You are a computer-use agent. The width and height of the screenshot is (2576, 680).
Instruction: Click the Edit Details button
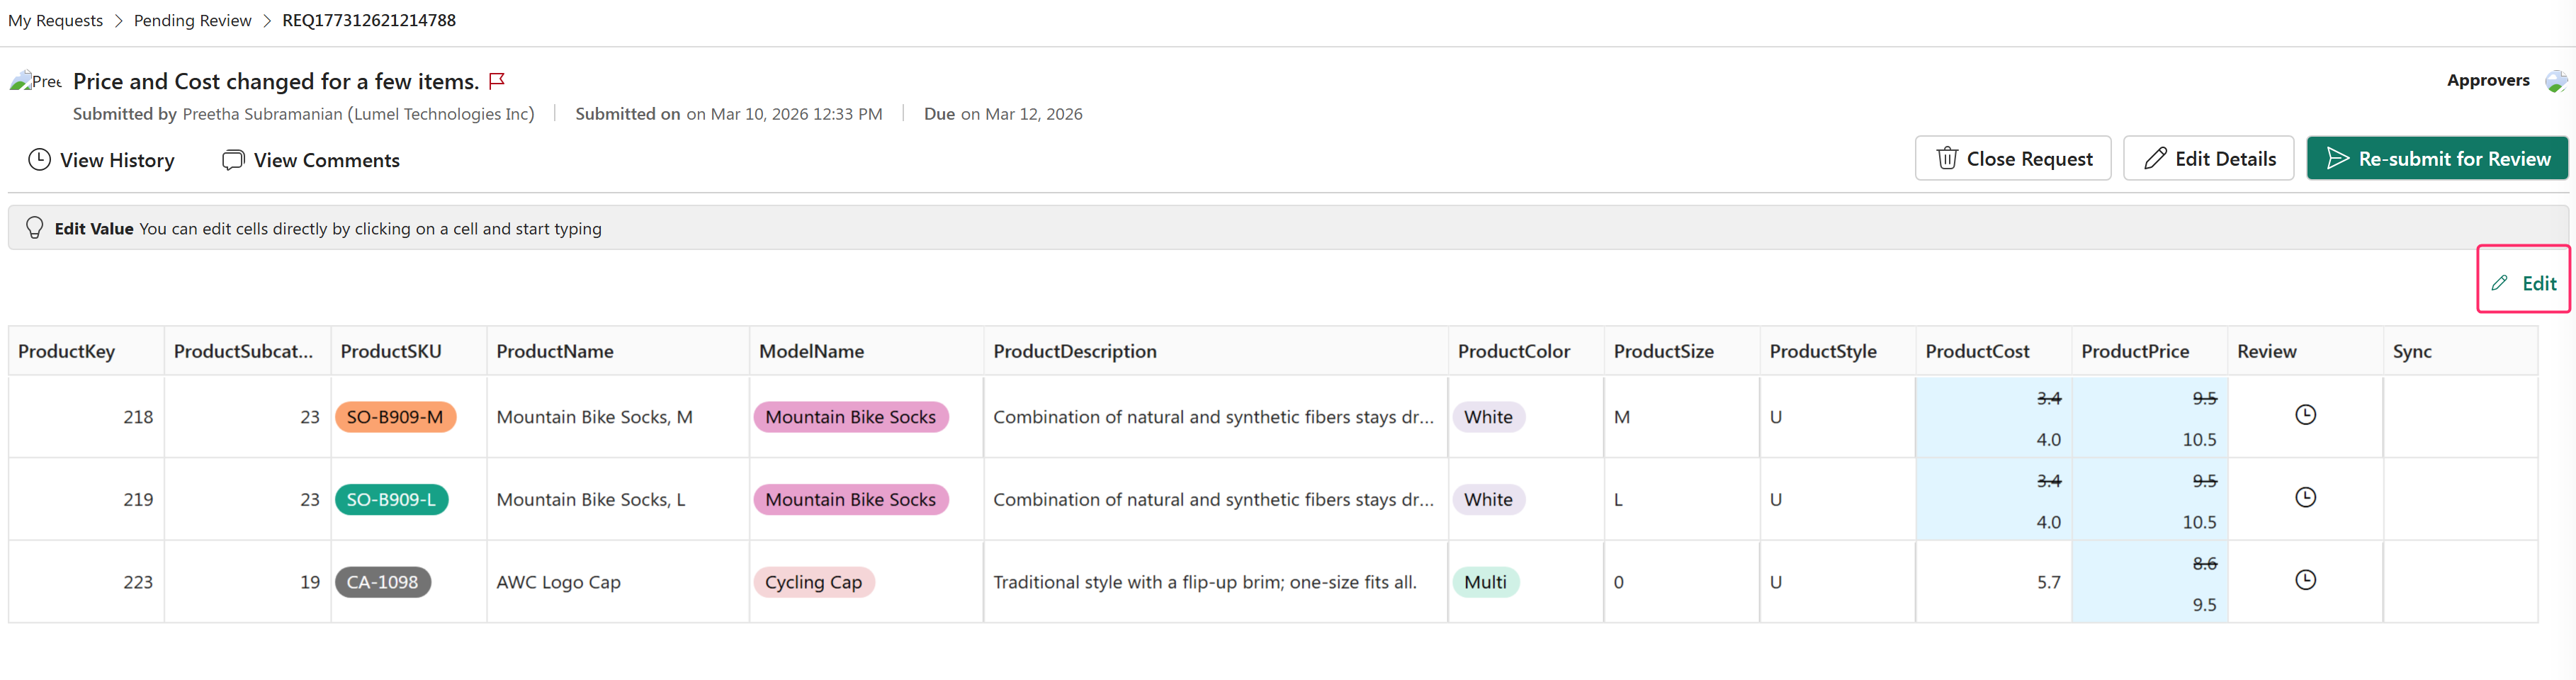tap(2208, 159)
